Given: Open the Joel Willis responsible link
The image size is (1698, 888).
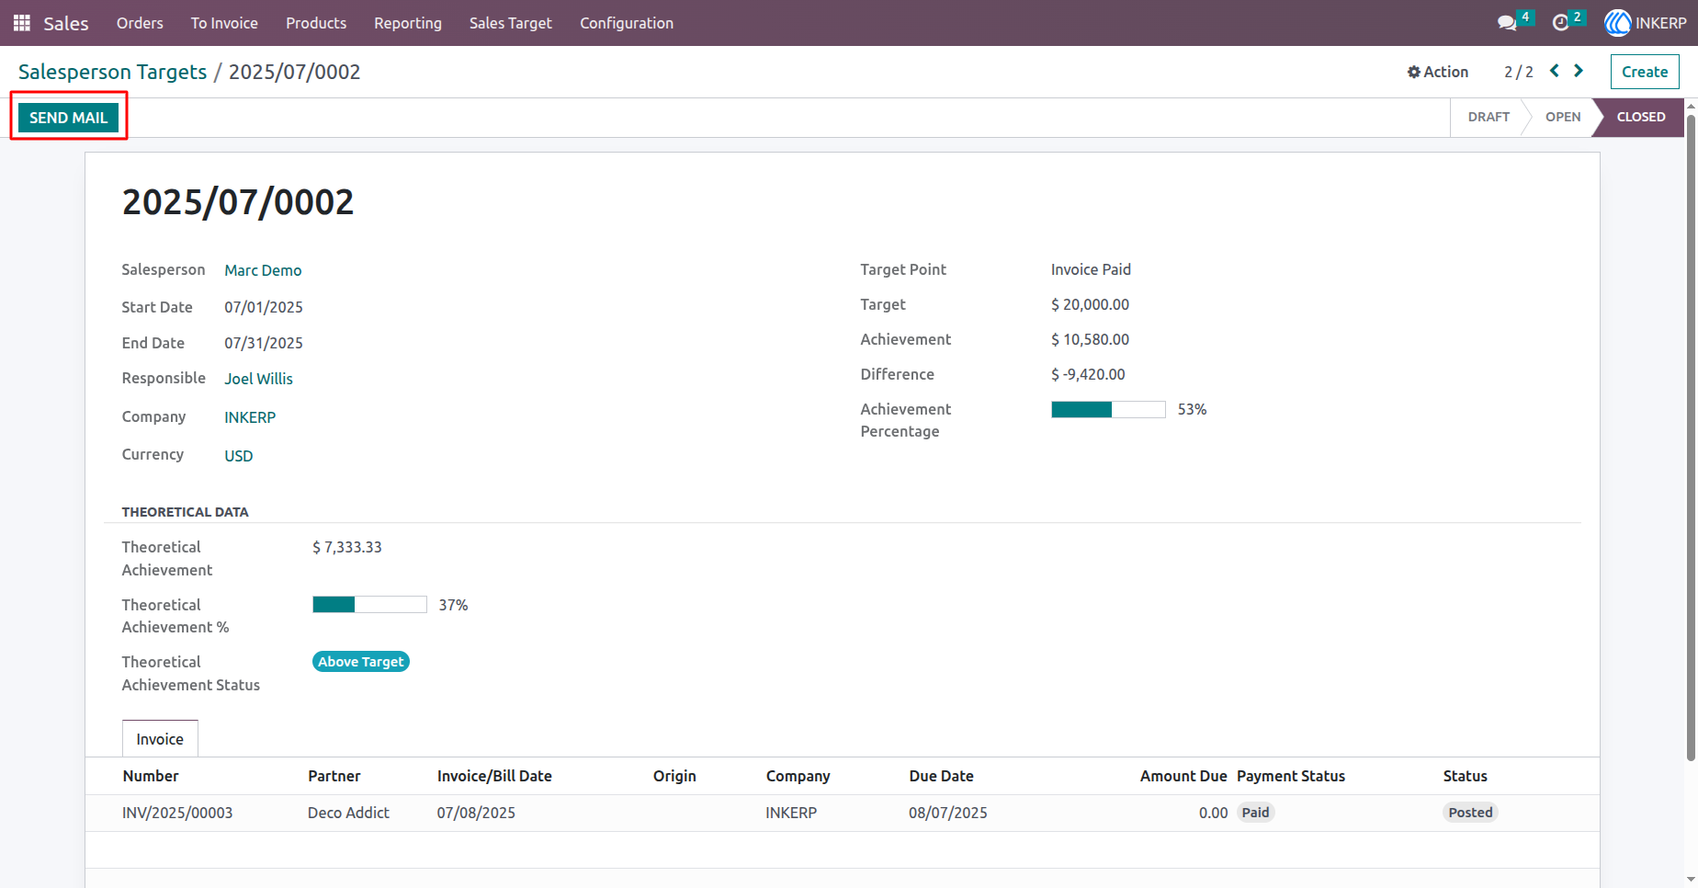Looking at the screenshot, I should 259,379.
